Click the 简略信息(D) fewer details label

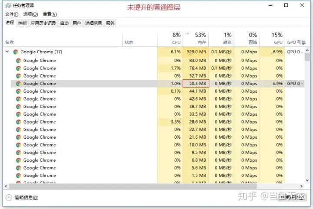tap(27, 198)
